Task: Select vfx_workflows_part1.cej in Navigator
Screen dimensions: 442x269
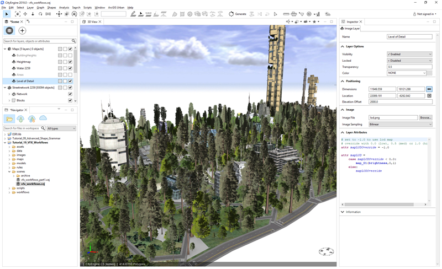Action: tap(35, 180)
